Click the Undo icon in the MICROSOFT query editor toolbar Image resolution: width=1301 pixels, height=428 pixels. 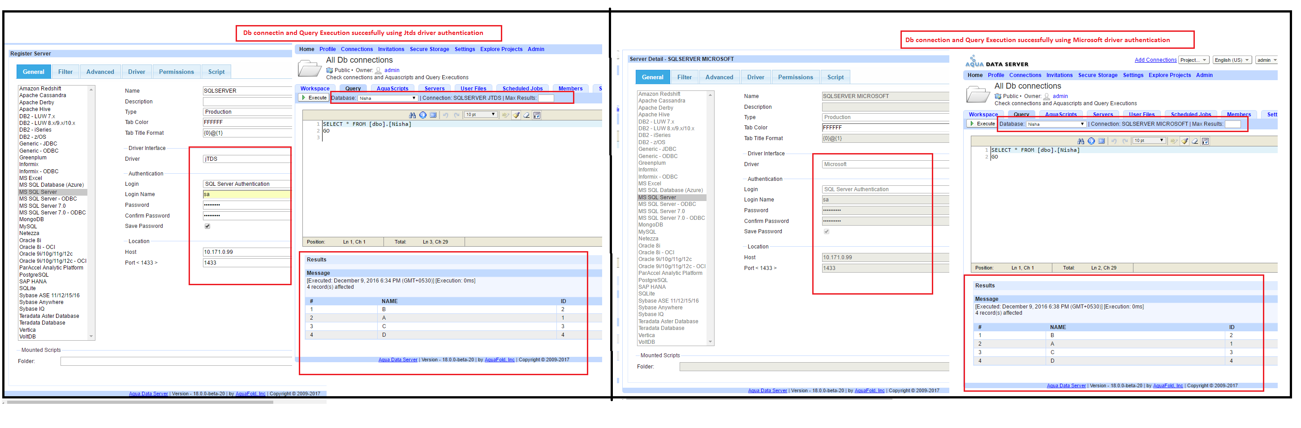pos(1114,141)
